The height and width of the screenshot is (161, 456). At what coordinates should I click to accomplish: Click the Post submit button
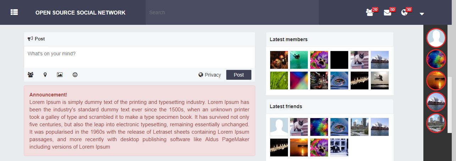pyautogui.click(x=239, y=75)
